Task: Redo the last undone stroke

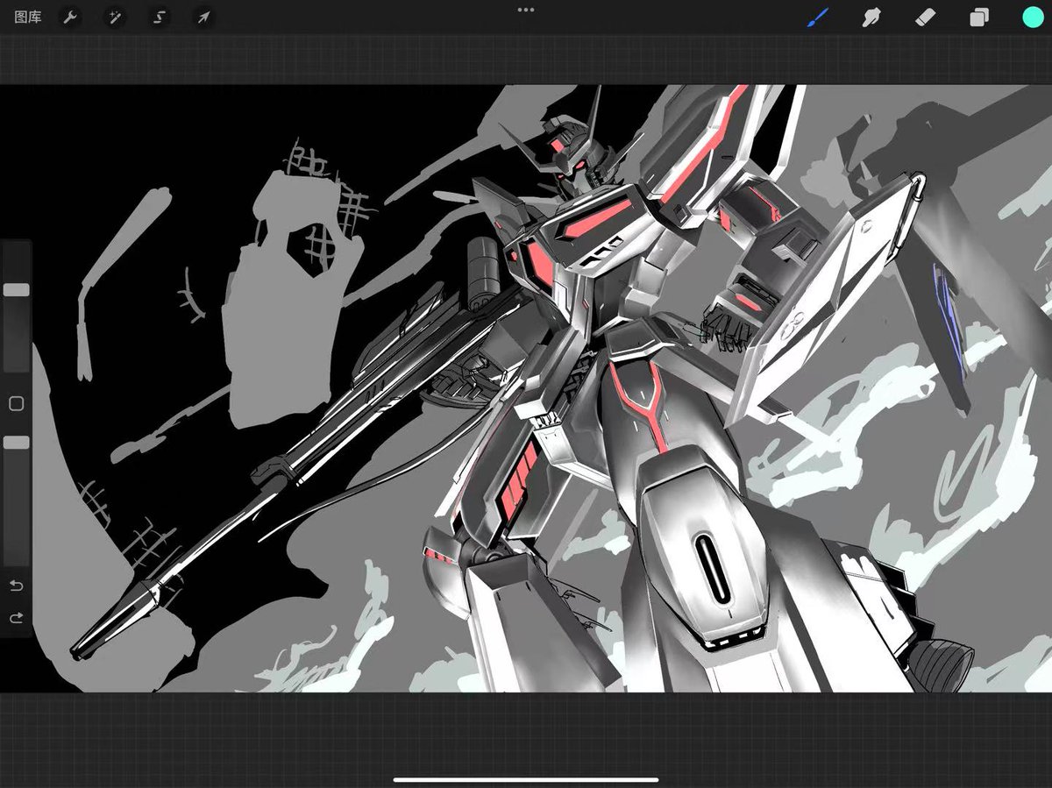Action: 16,618
